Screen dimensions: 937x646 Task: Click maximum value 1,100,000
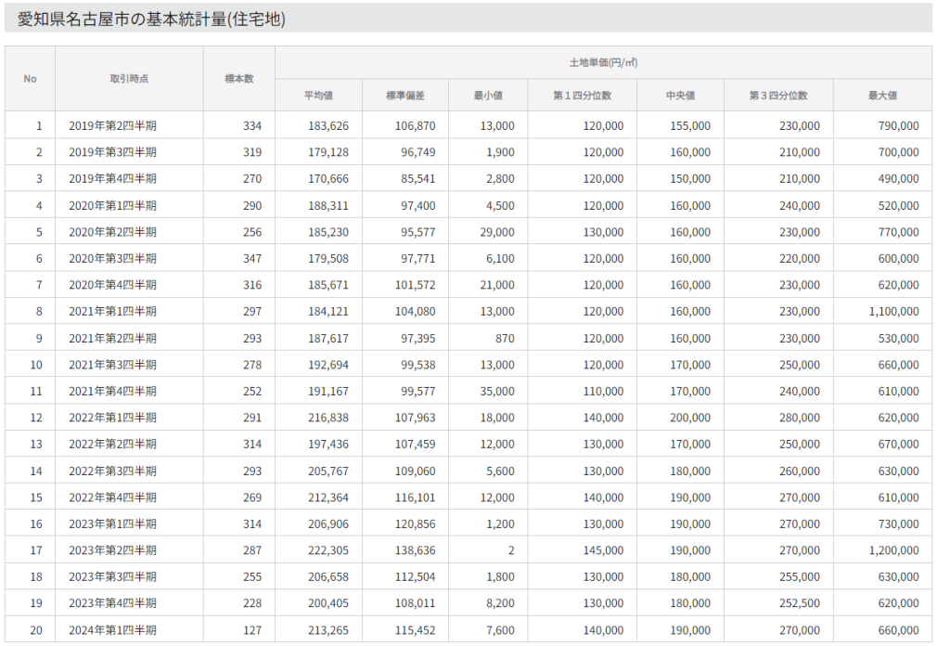tap(894, 311)
